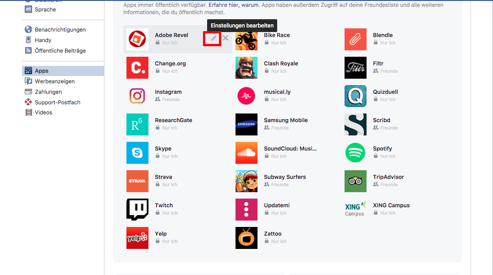Open the XING Campus app icon
The width and height of the screenshot is (493, 275).
356,210
